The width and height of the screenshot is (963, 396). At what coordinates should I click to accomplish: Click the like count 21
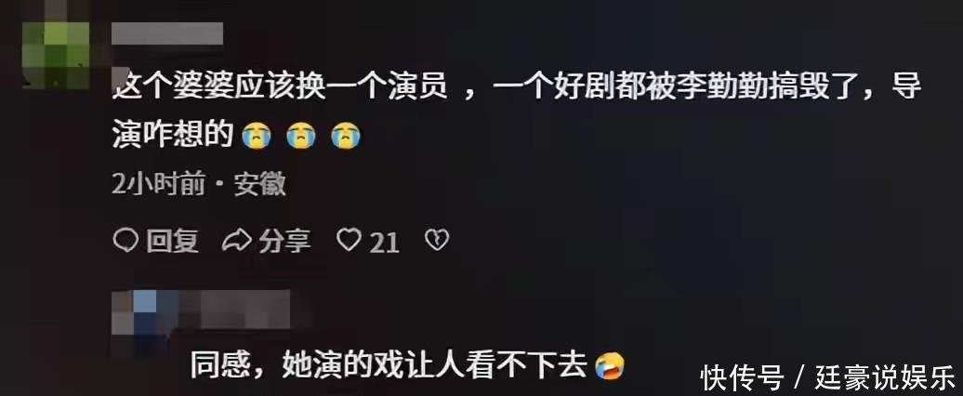tap(385, 243)
